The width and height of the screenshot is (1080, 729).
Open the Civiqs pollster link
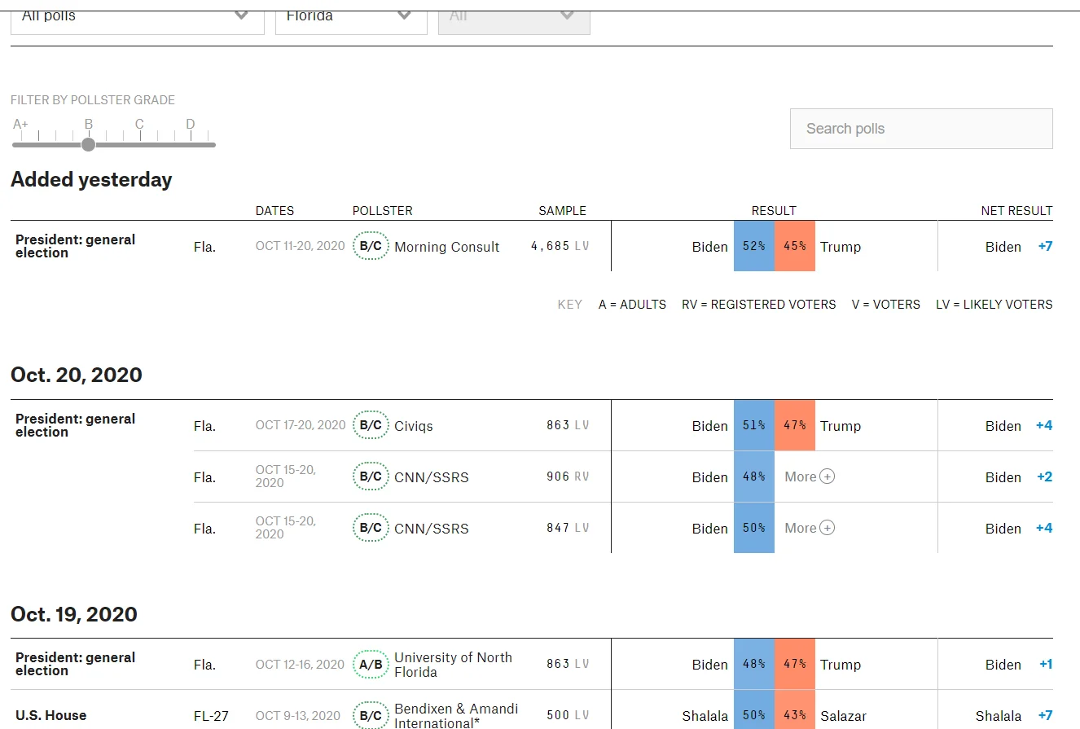(413, 426)
